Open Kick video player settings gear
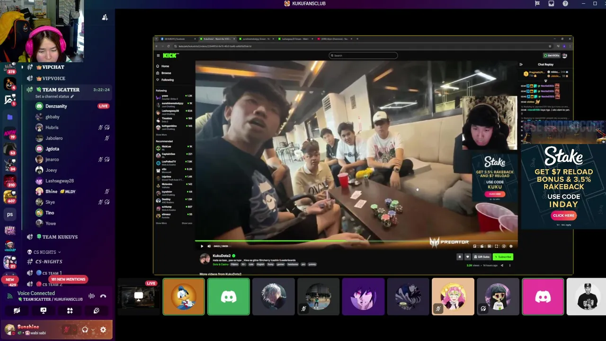This screenshot has height=341, width=606. click(510, 246)
